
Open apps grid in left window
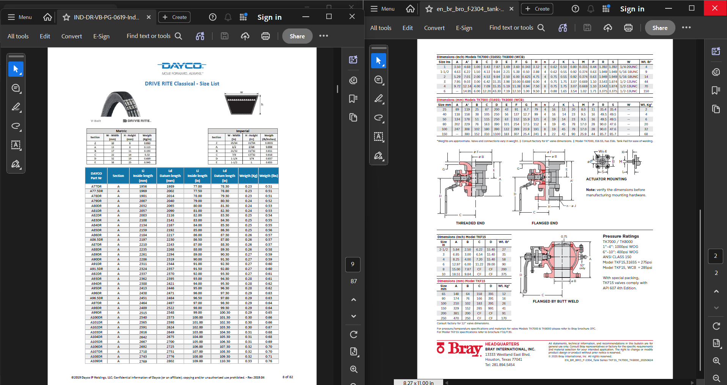243,17
